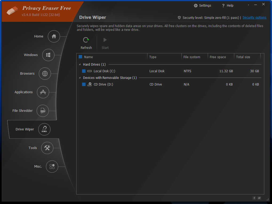Image resolution: width=272 pixels, height=204 pixels.
Task: Sort by the Free space column header
Action: pos(218,57)
